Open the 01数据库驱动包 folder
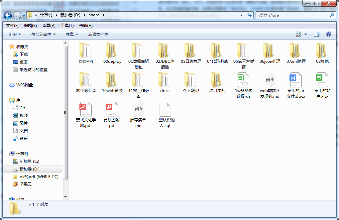The image size is (339, 220). click(x=138, y=53)
